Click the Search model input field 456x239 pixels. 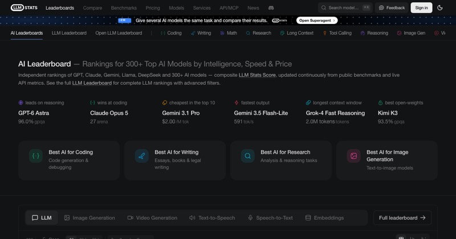pos(345,8)
